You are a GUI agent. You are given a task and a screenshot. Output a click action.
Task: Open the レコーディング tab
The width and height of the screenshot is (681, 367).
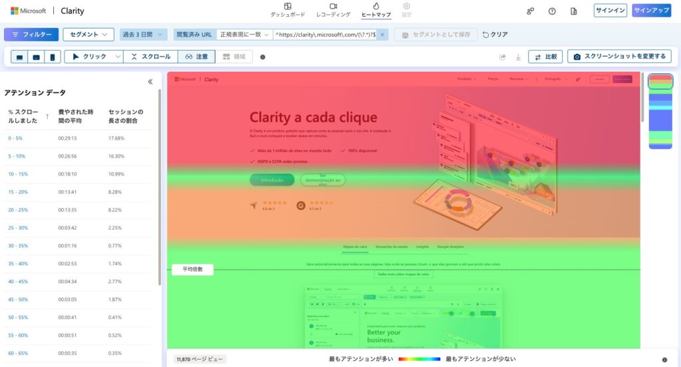333,10
